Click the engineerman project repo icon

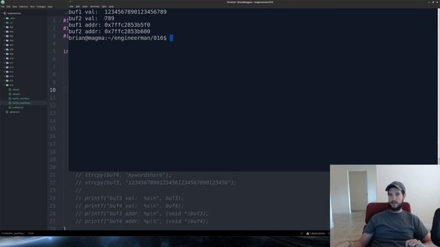point(5,13)
